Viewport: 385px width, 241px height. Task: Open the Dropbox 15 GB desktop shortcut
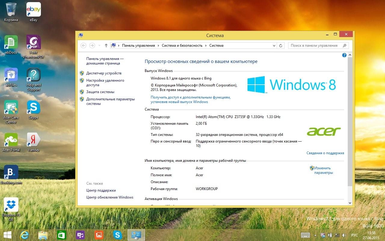pos(11,209)
